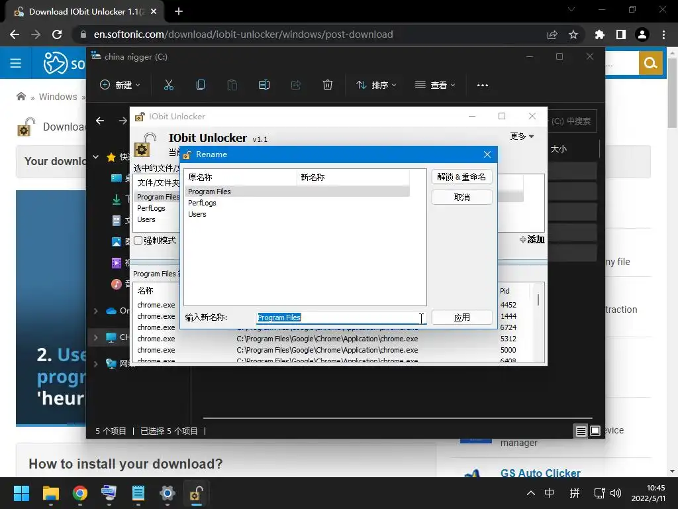678x509 pixels.
Task: Click 名称 column header in process list
Action: point(145,290)
